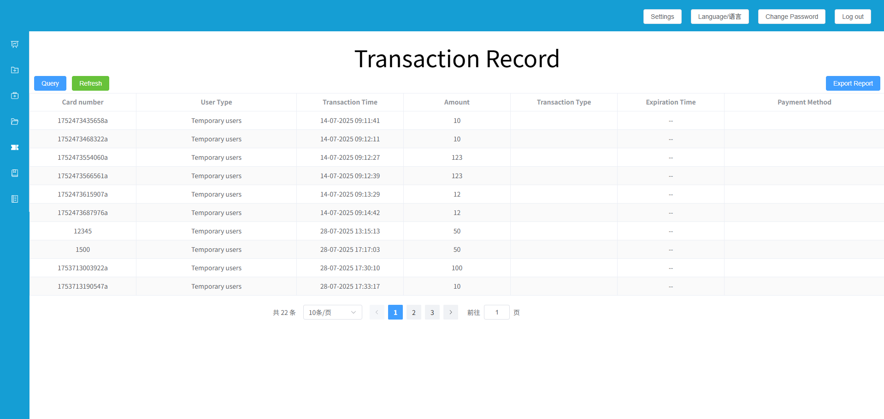Select page 1 in pagination

coord(395,312)
